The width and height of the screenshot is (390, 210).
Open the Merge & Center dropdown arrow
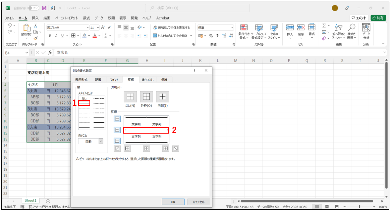(x=191, y=36)
